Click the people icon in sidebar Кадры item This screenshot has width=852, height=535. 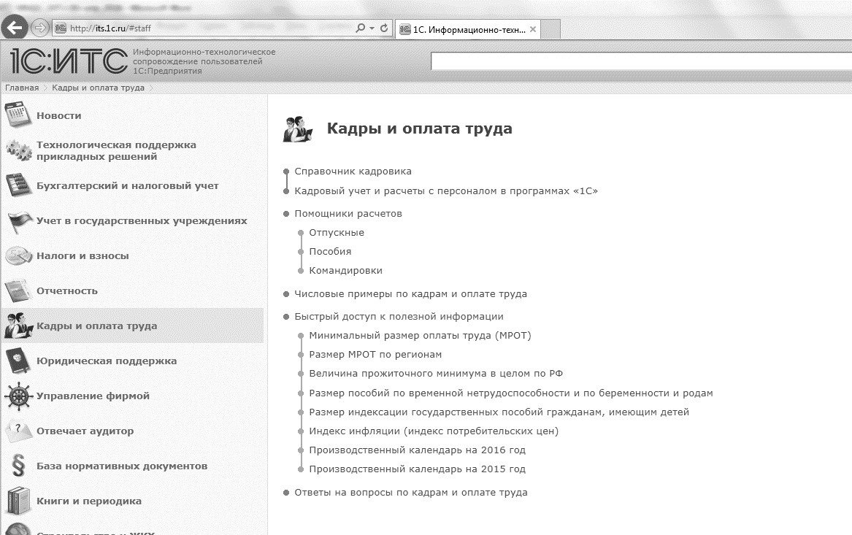click(x=18, y=326)
